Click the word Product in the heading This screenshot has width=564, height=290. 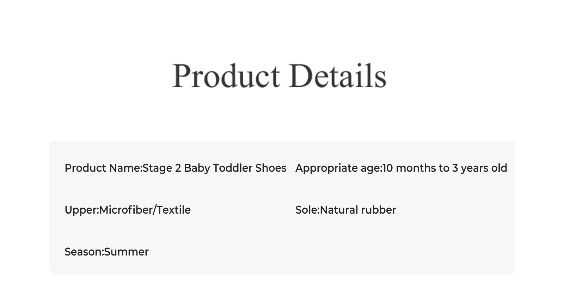(x=226, y=75)
